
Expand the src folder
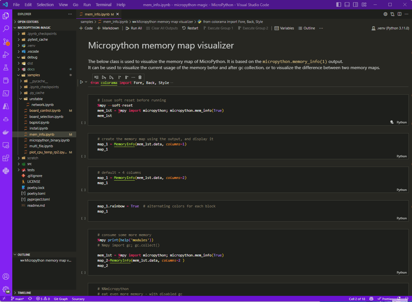tap(44, 164)
